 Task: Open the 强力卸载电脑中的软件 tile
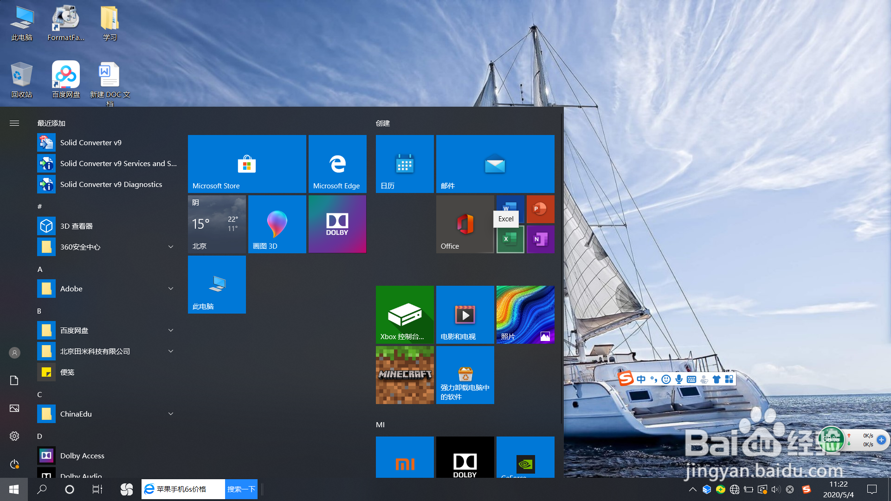click(x=465, y=375)
